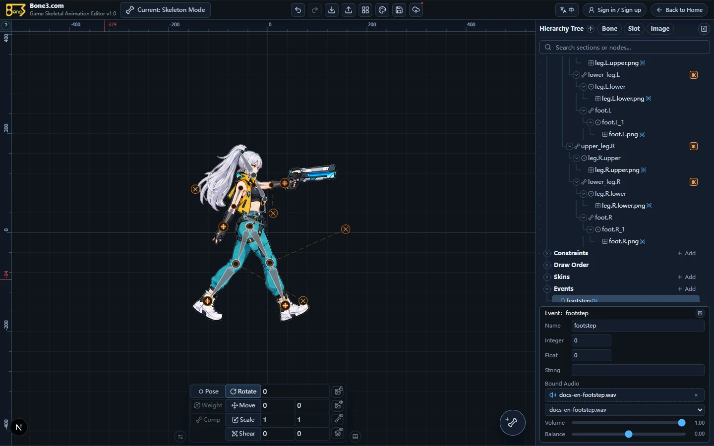714x446 pixels.
Task: Collapse the footstep event properties panel
Action: (700, 313)
